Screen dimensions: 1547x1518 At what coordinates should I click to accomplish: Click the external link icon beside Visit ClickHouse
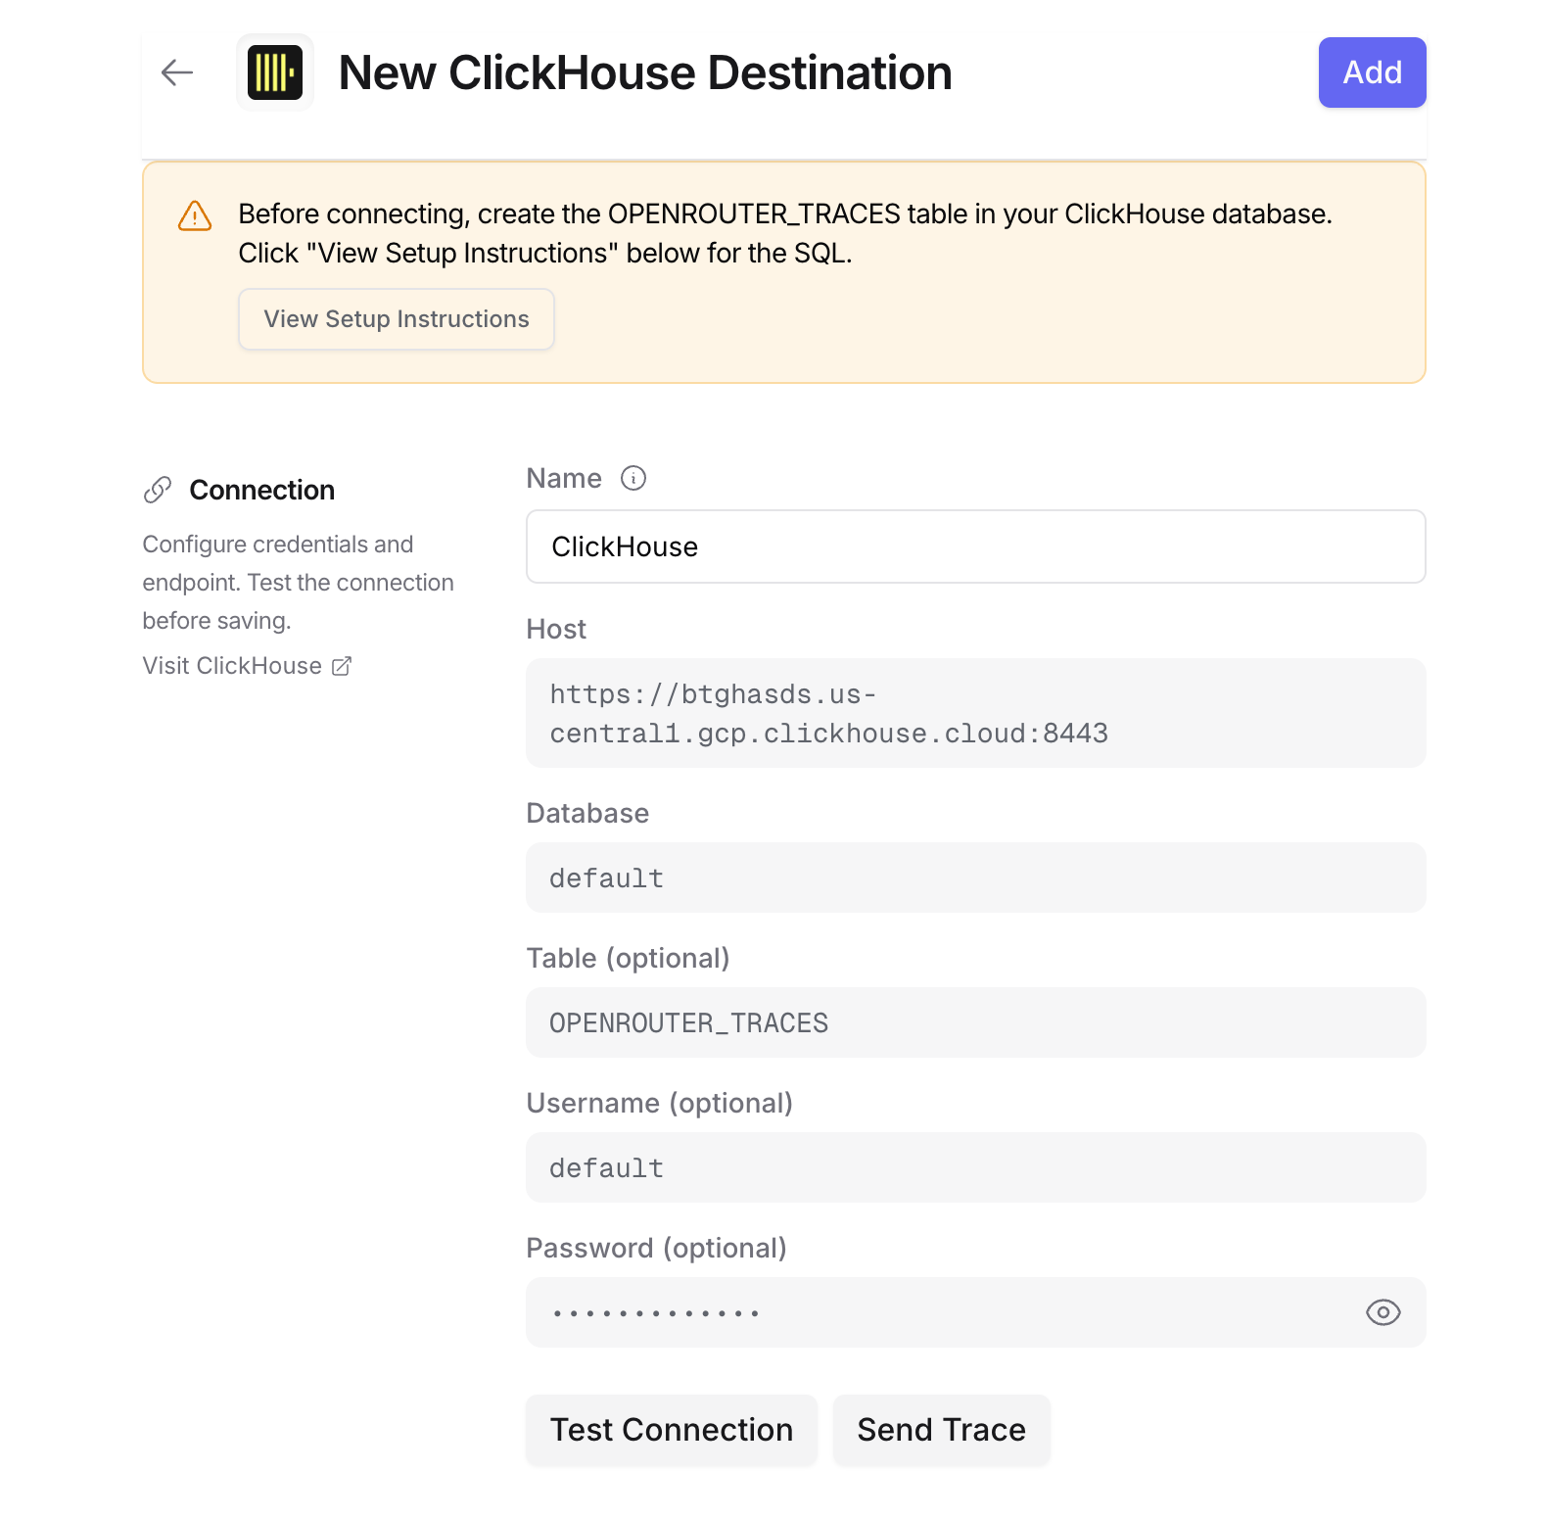342,666
